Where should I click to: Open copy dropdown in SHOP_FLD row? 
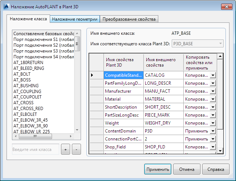coord(213,147)
